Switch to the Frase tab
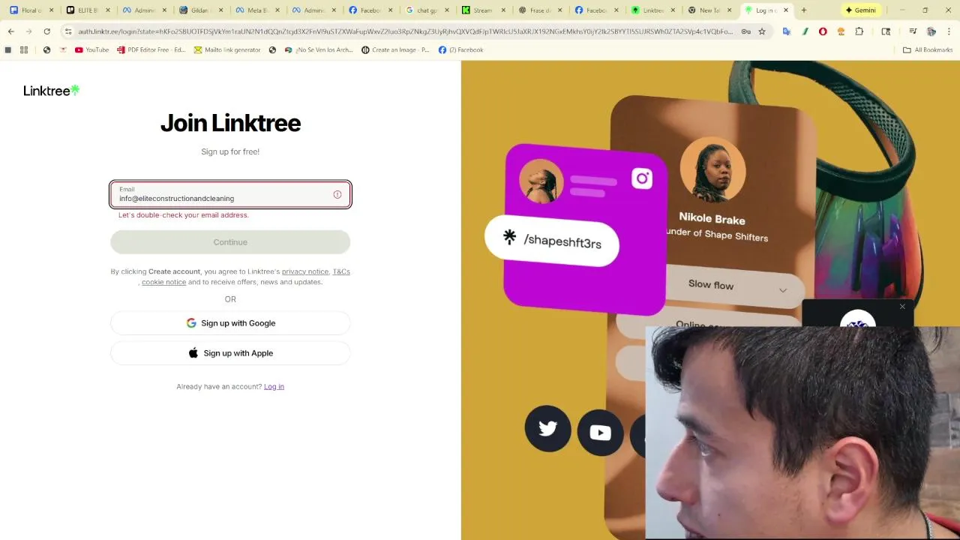The width and height of the screenshot is (960, 540). (540, 10)
